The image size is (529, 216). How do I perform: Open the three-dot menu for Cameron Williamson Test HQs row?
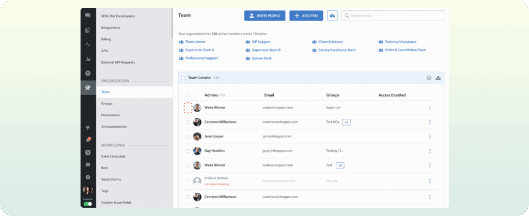coord(430,122)
